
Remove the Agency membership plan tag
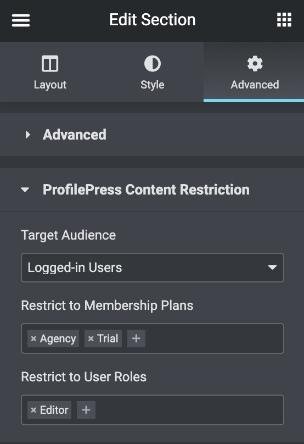33,338
